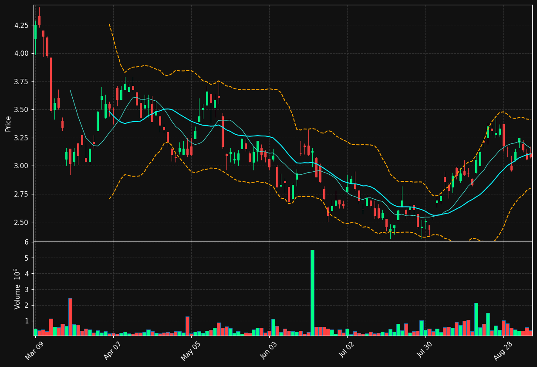Click the Volume 10⁶ axis title
The image size is (537, 367).
17,289
